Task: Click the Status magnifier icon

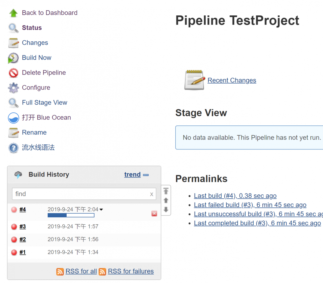Action: tap(13, 28)
